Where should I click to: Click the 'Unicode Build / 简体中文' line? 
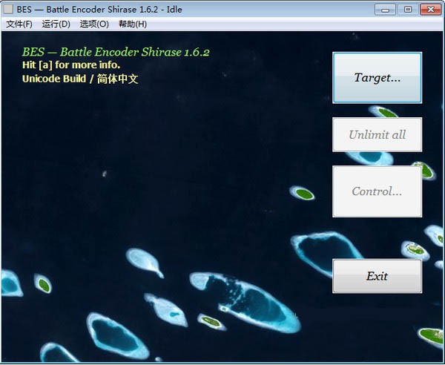[x=80, y=79]
